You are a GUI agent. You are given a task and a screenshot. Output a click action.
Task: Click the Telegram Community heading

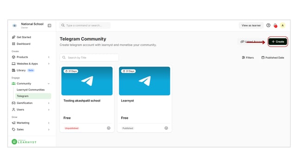point(83,39)
